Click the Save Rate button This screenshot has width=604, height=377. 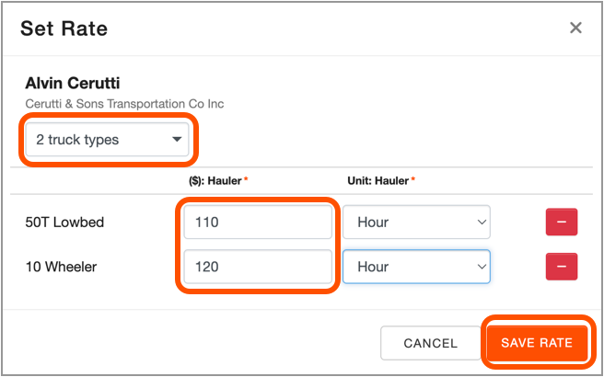[x=537, y=343]
